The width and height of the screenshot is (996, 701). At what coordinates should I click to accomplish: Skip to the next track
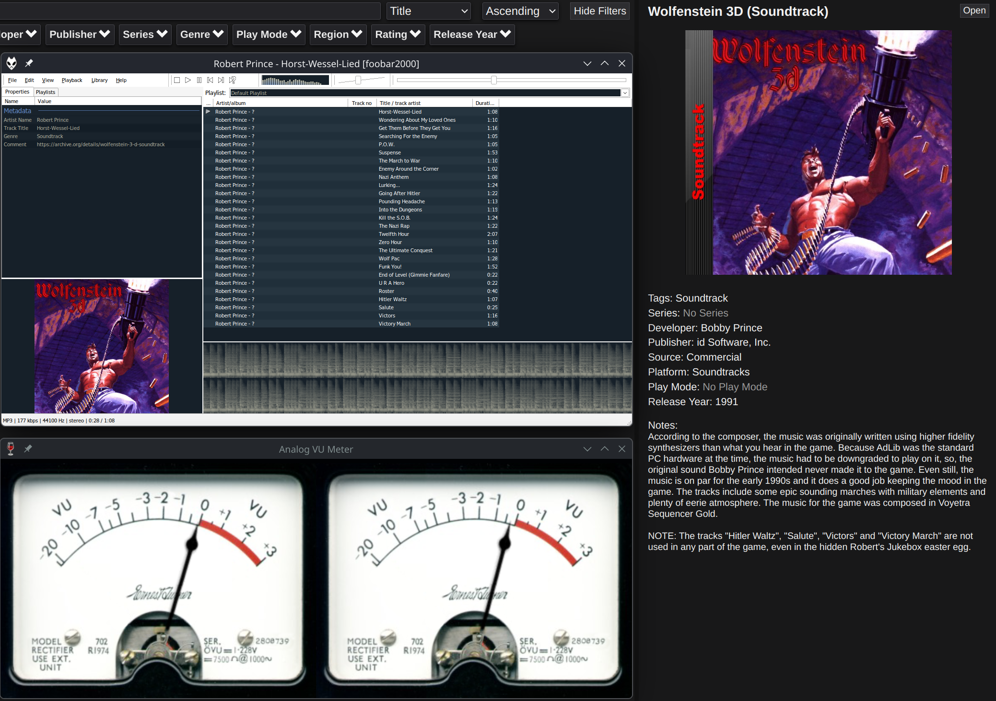[x=221, y=80]
